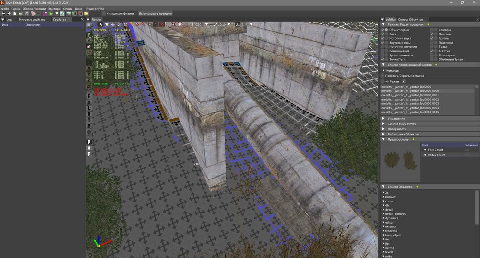Switch to the R (right) view in the sidebar
Screen dimensions: 480x258
coord(89,114)
